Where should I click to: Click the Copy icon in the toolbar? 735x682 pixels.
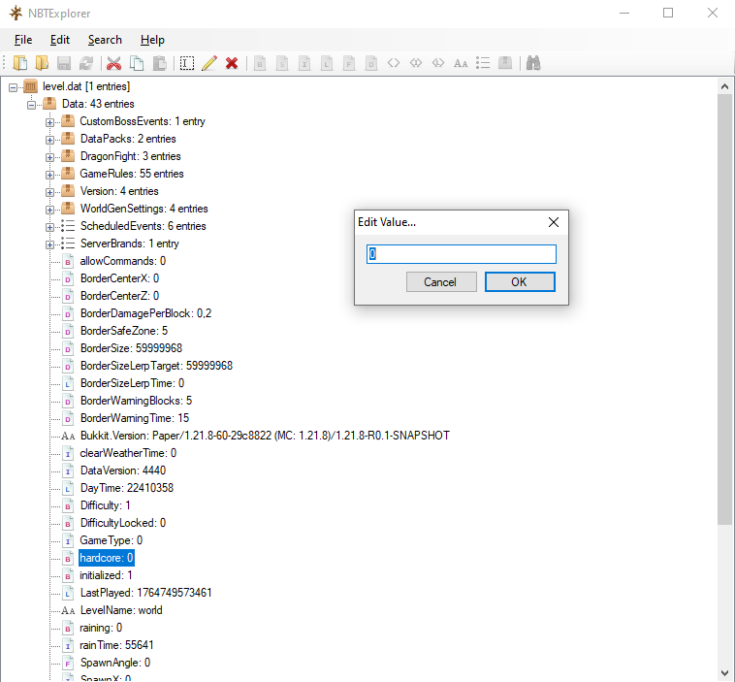click(x=137, y=63)
